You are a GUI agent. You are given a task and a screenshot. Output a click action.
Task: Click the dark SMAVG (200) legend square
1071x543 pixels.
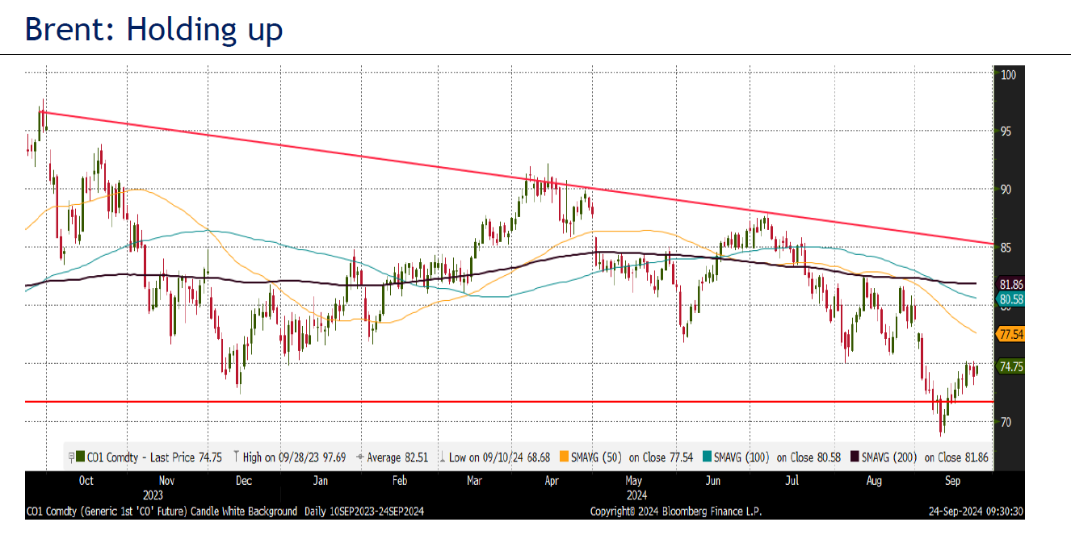tap(854, 457)
